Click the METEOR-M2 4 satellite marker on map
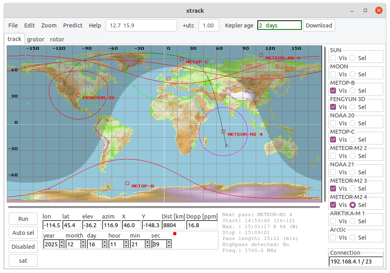 tap(223, 131)
